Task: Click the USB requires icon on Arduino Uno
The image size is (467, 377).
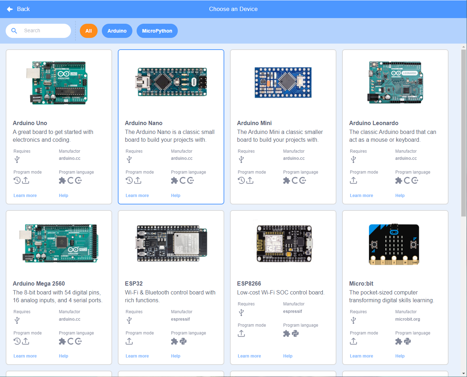Action: (x=17, y=159)
